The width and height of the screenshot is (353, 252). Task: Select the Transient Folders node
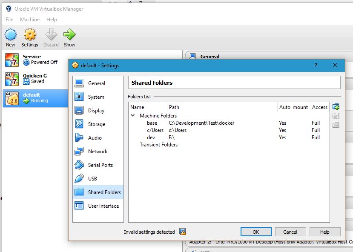pyautogui.click(x=158, y=144)
